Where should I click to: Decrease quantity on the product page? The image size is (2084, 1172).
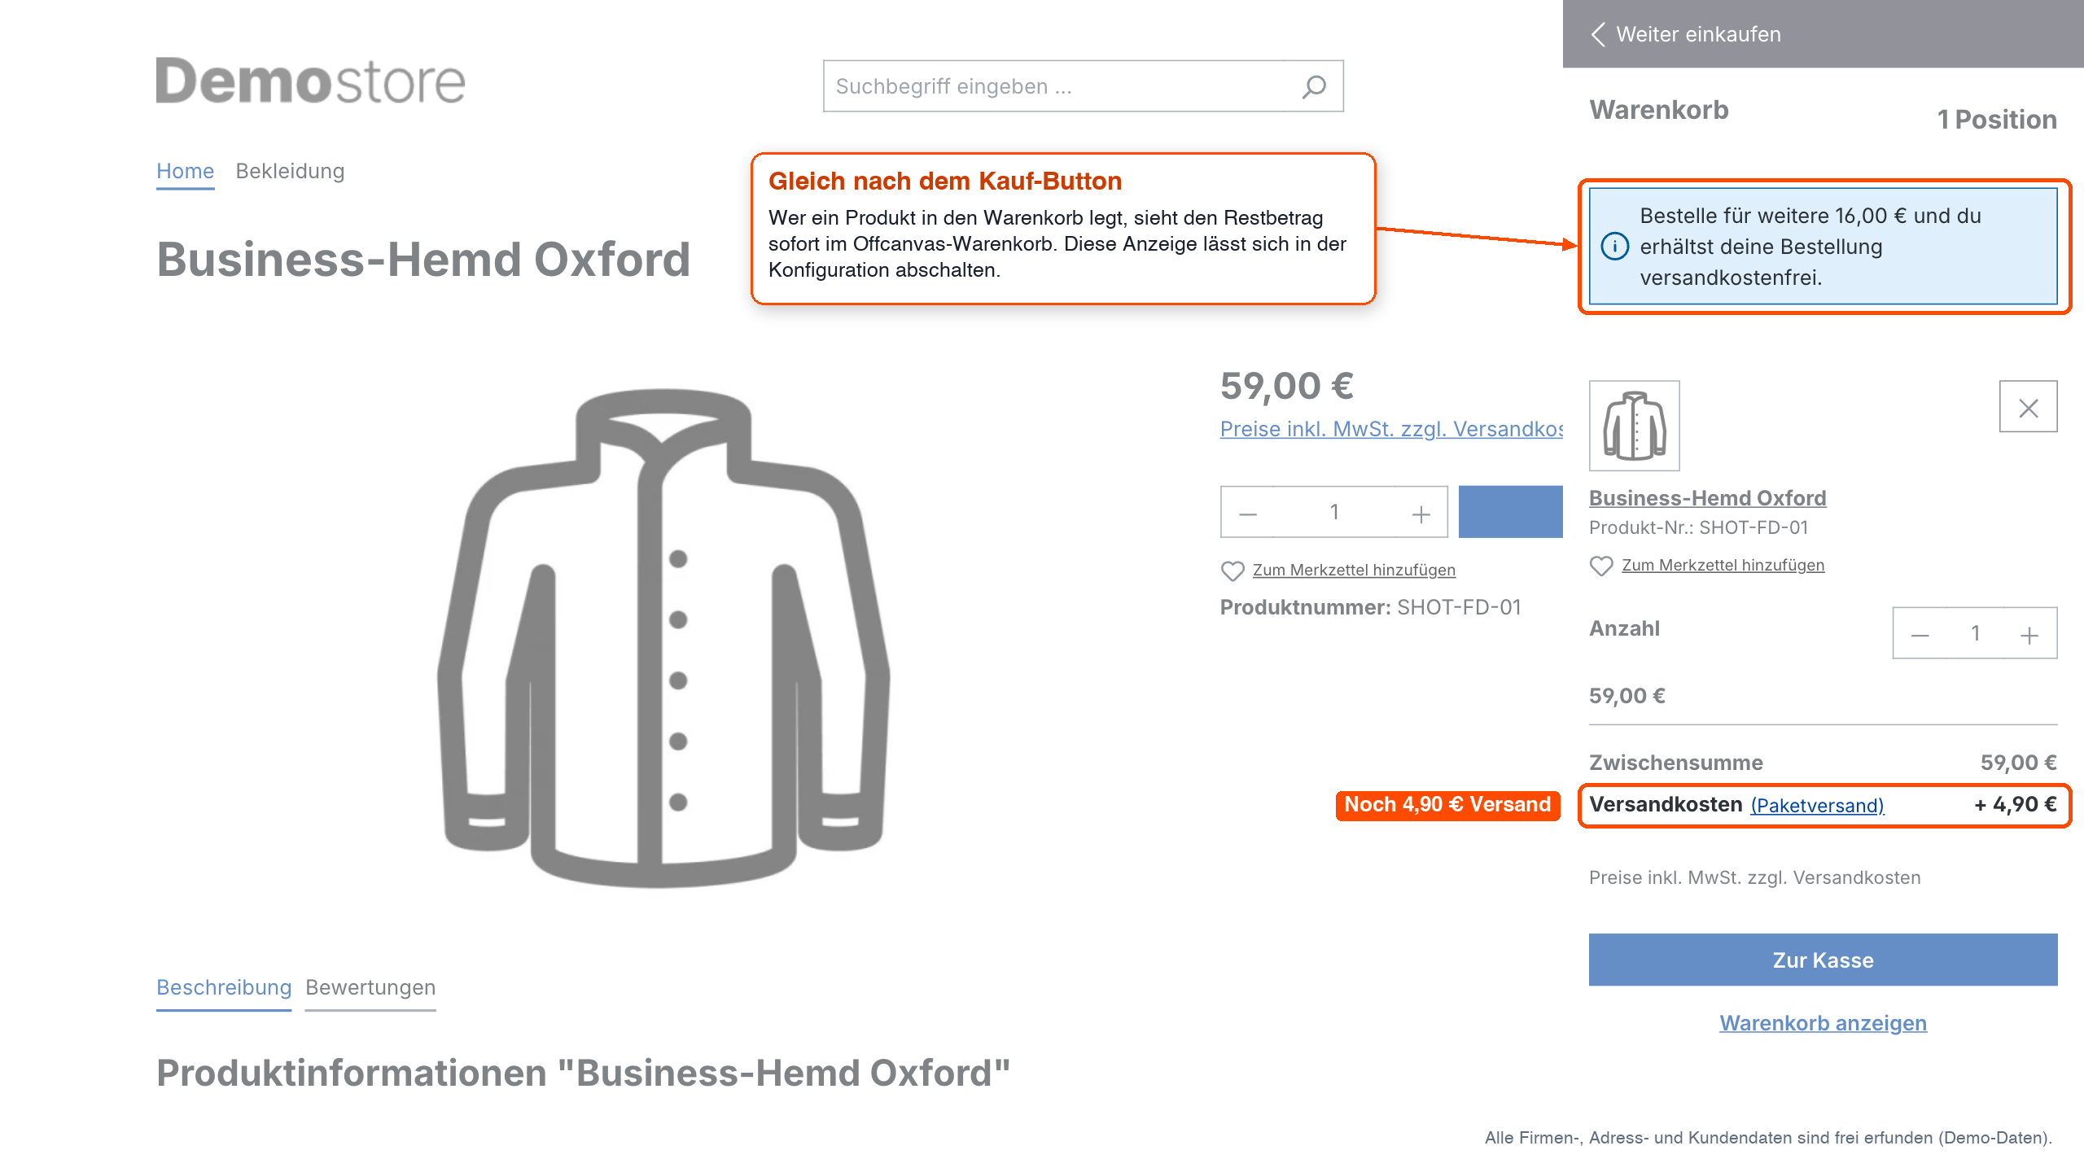[1248, 513]
